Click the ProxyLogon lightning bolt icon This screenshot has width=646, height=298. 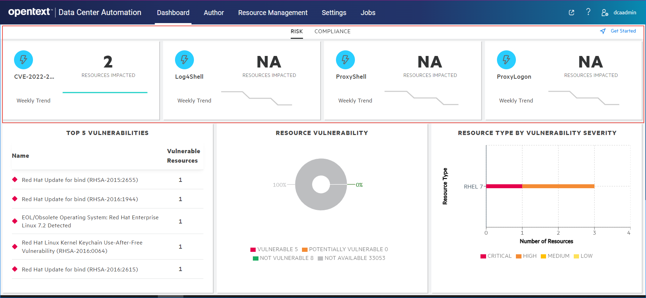[x=506, y=60]
